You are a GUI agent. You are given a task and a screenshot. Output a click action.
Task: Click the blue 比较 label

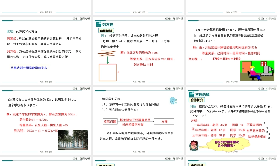(11, 31)
